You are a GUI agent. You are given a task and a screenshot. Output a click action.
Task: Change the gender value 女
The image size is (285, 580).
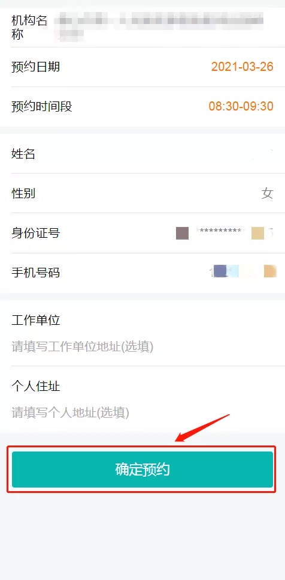click(x=267, y=193)
